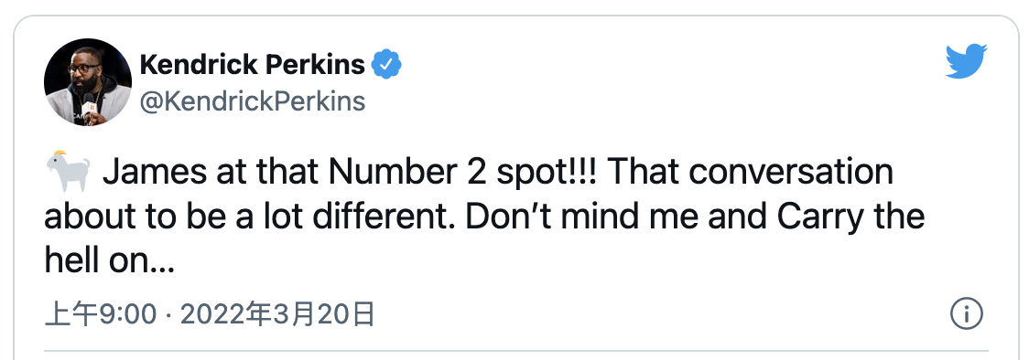Click the goat emoji in tweet
The image size is (1029, 360).
68,172
